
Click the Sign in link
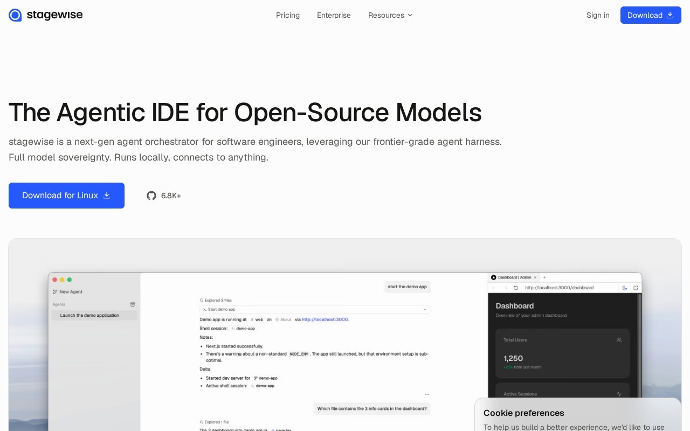pos(598,15)
